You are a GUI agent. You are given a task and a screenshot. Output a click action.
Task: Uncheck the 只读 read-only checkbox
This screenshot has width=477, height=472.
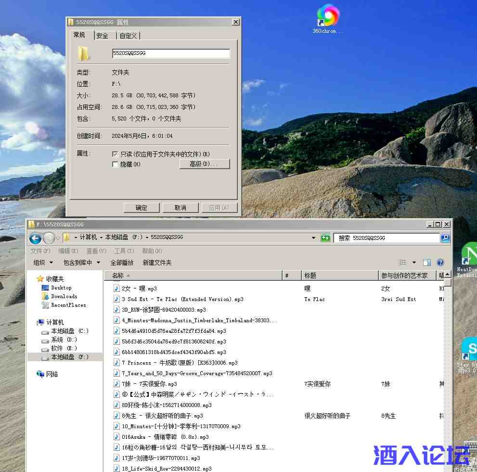coord(115,154)
